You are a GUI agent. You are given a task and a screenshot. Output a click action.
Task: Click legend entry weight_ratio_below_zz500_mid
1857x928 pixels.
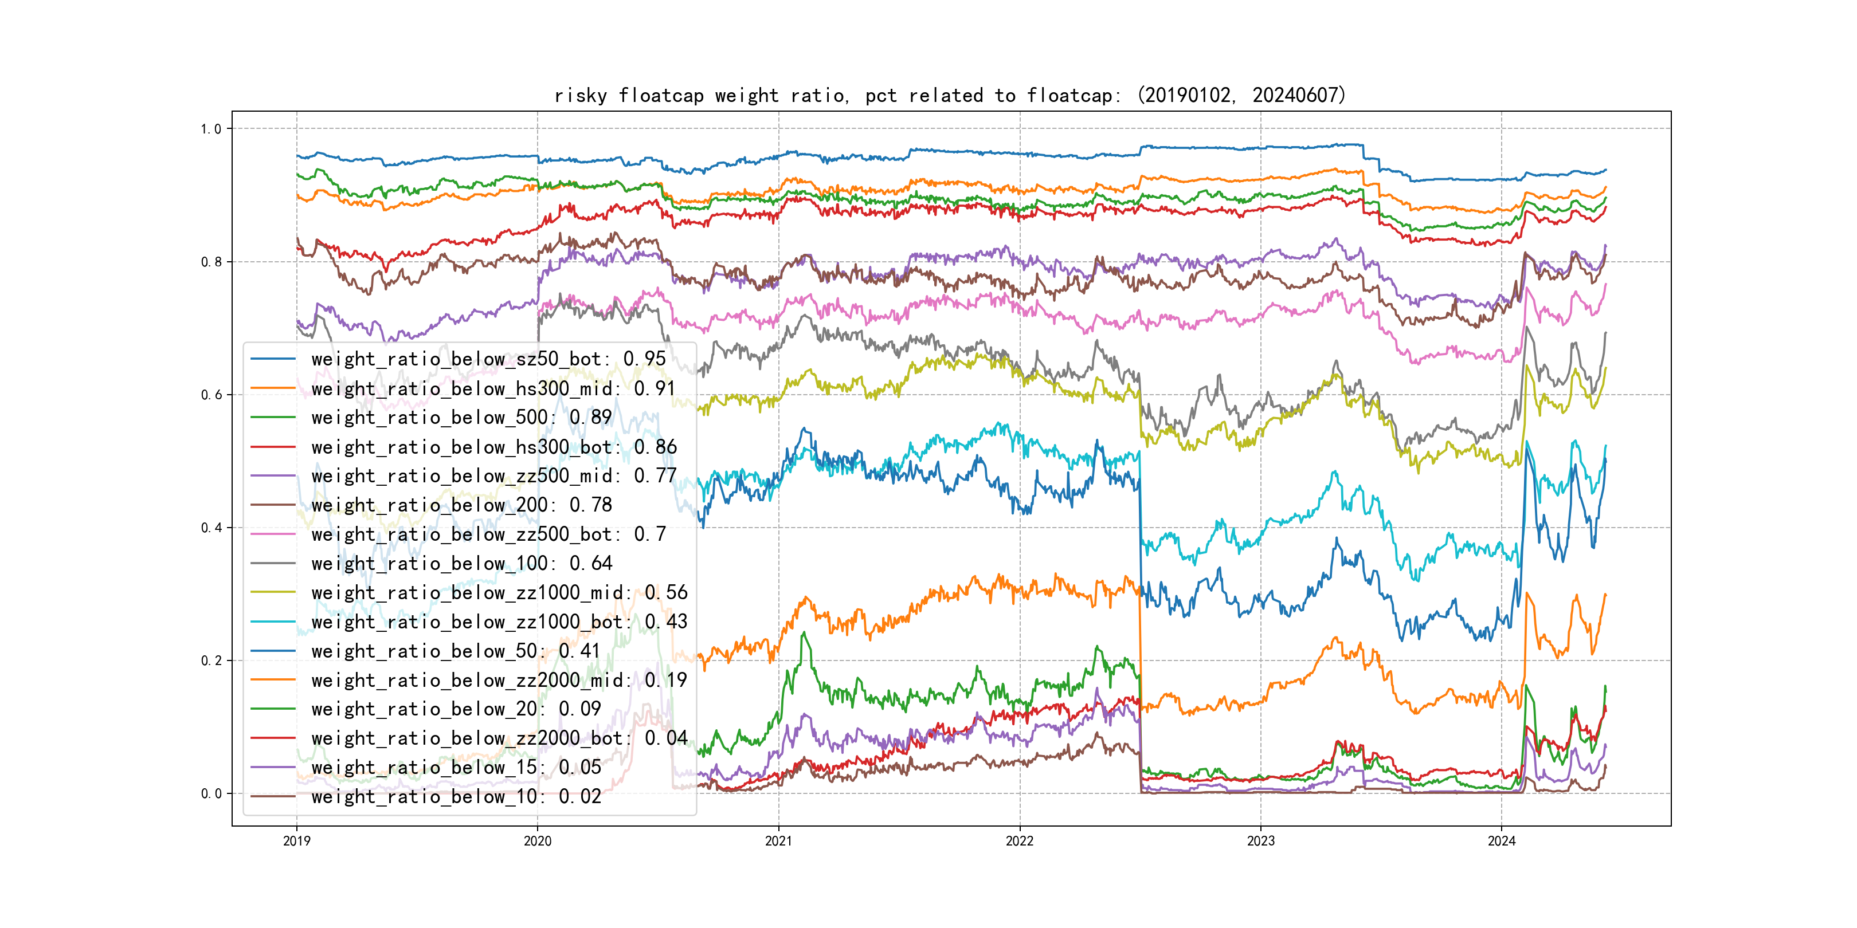click(x=493, y=475)
